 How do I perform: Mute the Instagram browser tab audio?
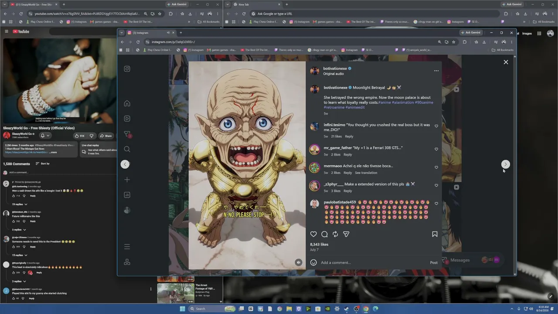coord(168,33)
